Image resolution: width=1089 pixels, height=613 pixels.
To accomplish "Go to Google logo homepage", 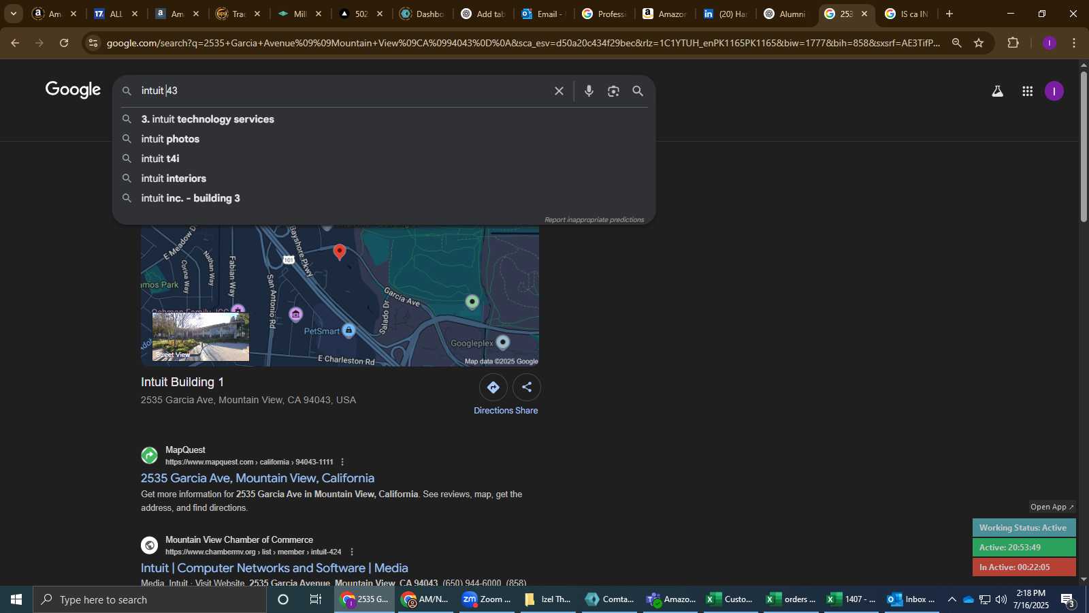I will 73,90.
